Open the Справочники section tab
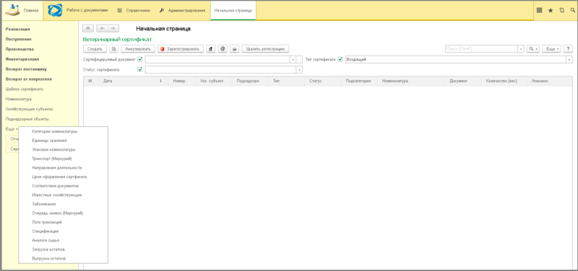The width and height of the screenshot is (578, 271). point(134,10)
